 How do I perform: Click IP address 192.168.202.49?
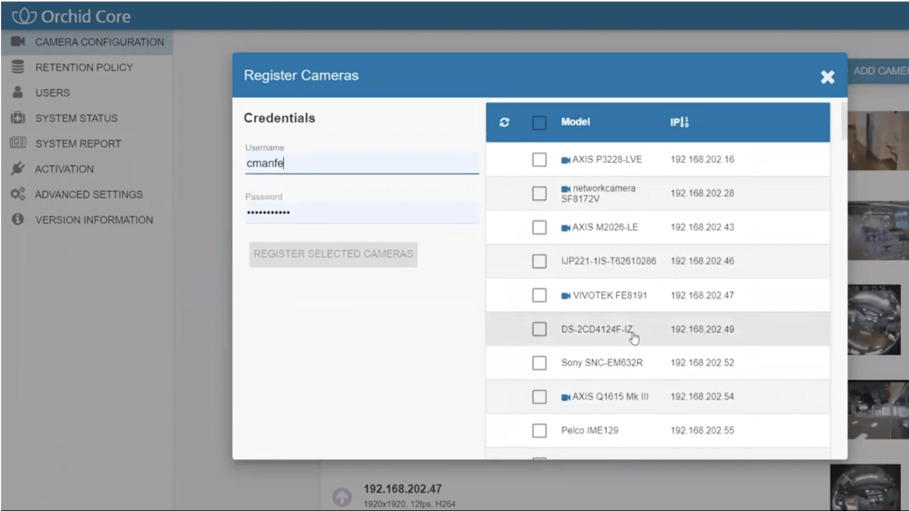702,329
